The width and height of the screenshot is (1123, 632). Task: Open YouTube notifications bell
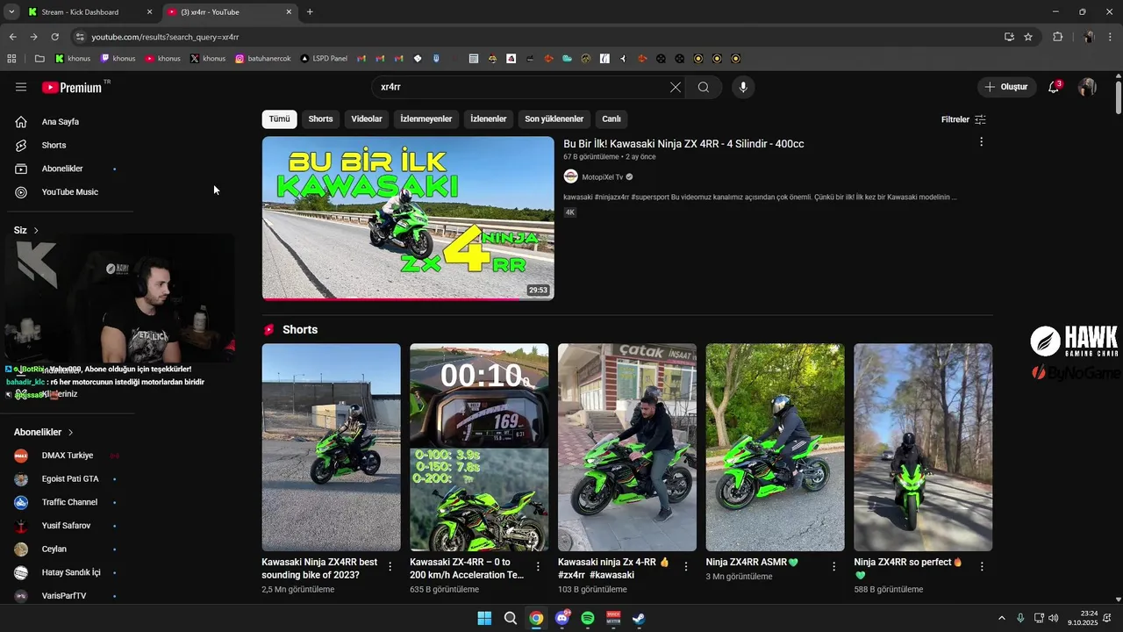pyautogui.click(x=1055, y=87)
